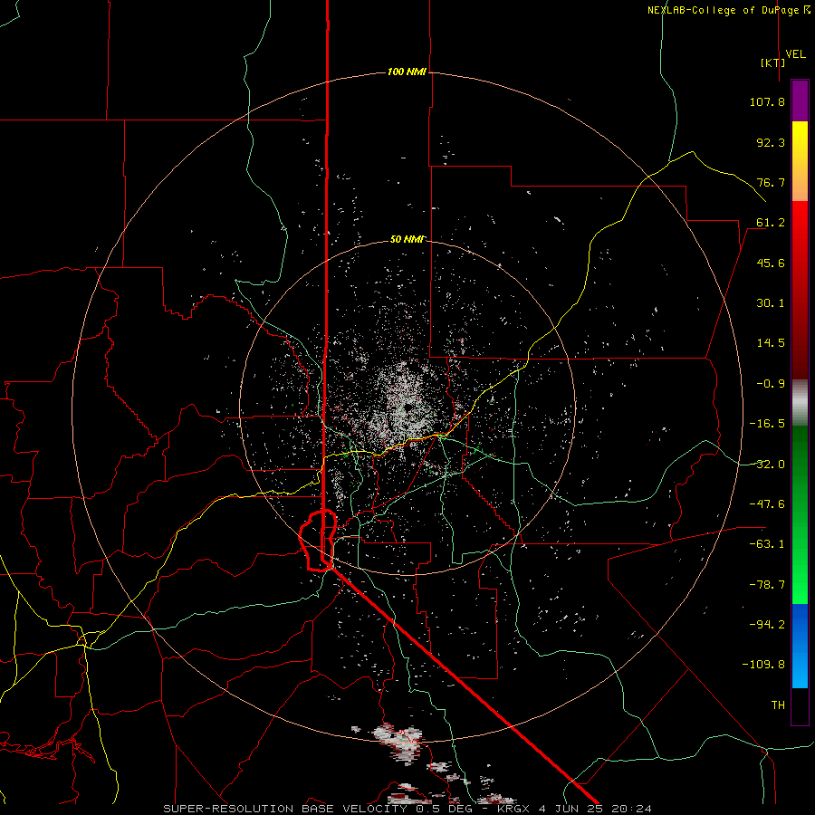Click the NEXLAB-College of DuPage credit text
The width and height of the screenshot is (815, 815).
pos(728,10)
